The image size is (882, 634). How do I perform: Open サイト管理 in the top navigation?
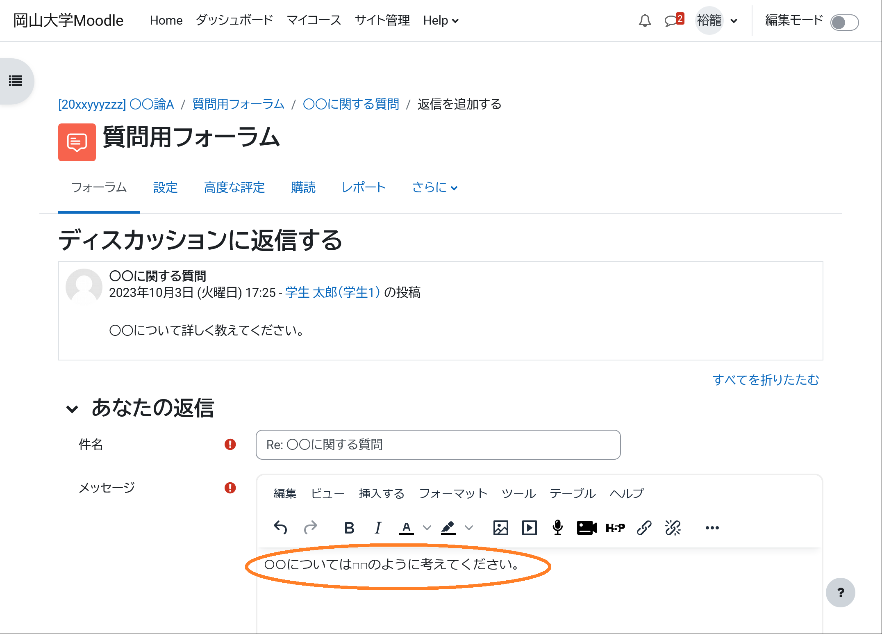pyautogui.click(x=382, y=20)
